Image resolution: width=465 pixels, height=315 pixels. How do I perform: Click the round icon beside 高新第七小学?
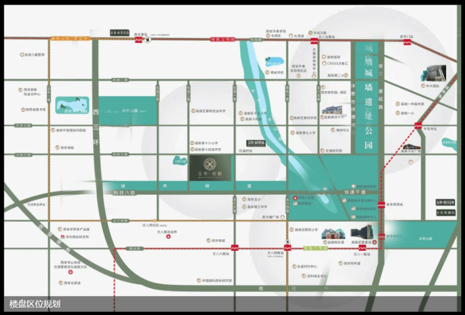(x=293, y=133)
